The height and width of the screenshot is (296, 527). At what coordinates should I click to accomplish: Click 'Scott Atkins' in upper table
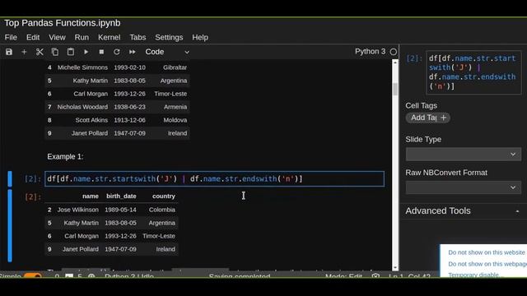coord(91,120)
